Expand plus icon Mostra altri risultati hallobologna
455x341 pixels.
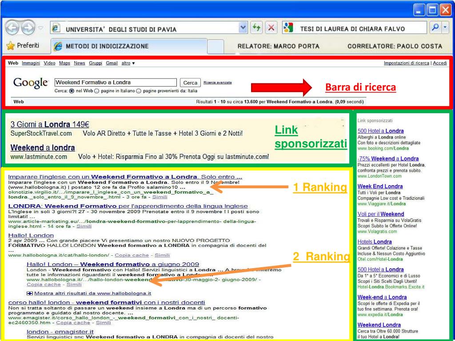(x=30, y=293)
